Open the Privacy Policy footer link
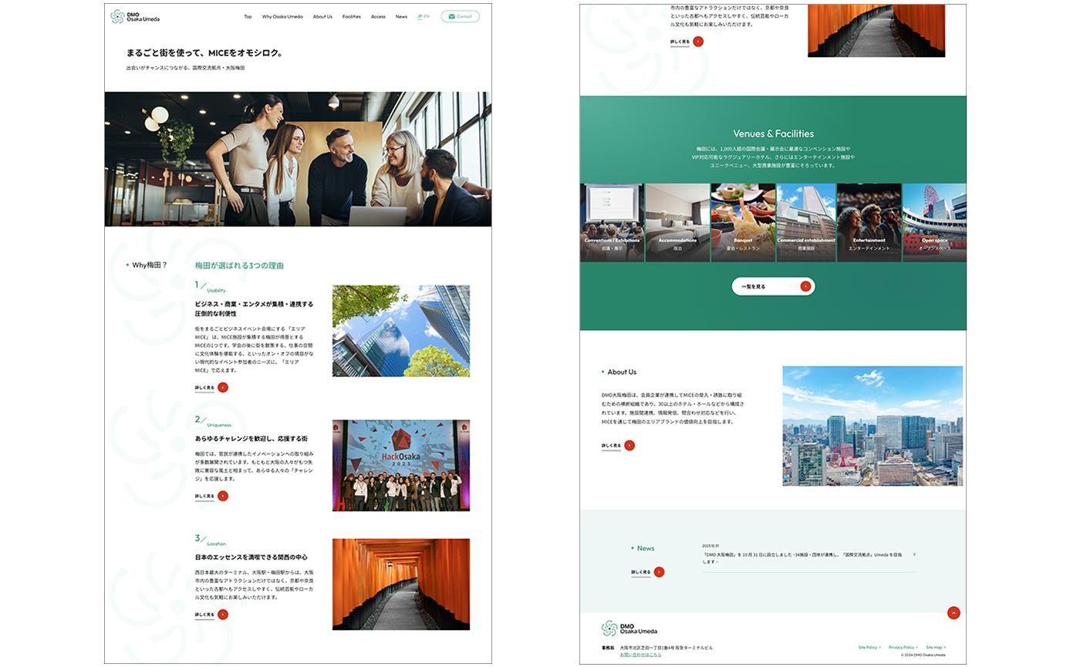Image resolution: width=1080 pixels, height=667 pixels. [x=903, y=648]
